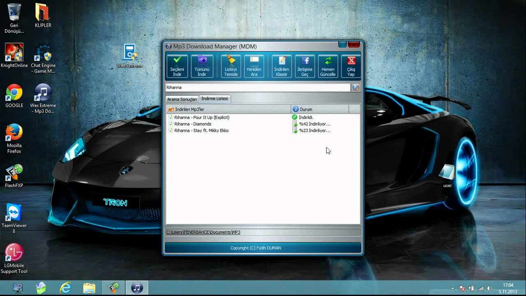526x296 pixels.
Task: Select Rihanna - Stay ft. Mikky Ekko row
Action: click(263, 131)
